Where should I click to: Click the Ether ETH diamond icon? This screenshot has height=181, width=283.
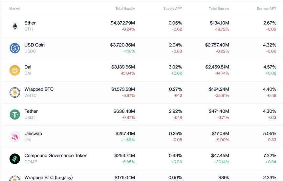coord(15,26)
